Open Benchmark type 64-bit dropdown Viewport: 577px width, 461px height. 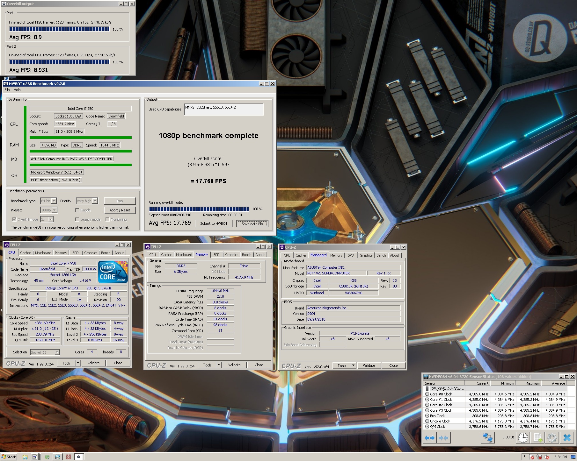pos(54,201)
